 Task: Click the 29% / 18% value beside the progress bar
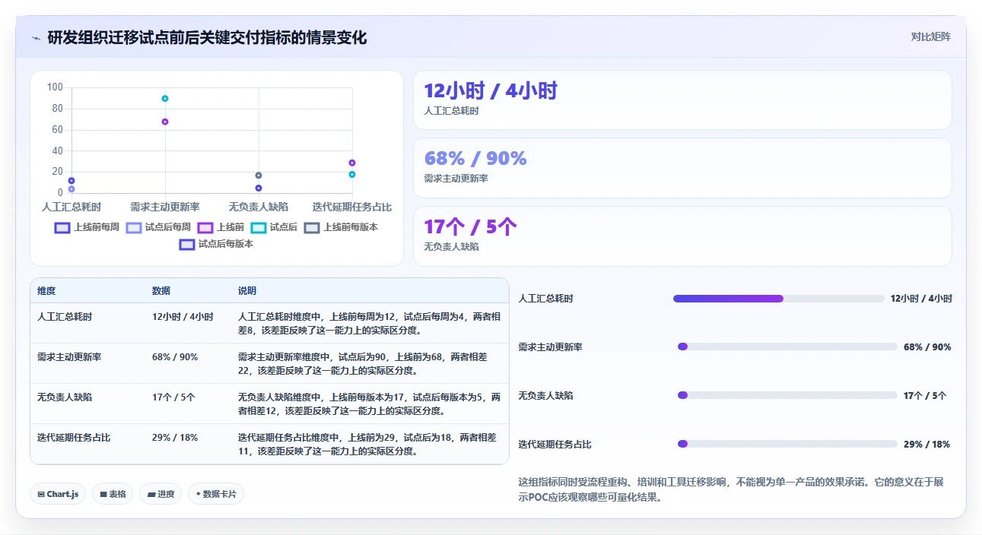[926, 445]
